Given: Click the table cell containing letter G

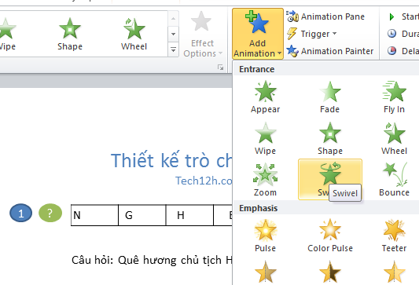Looking at the screenshot, I should [142, 215].
